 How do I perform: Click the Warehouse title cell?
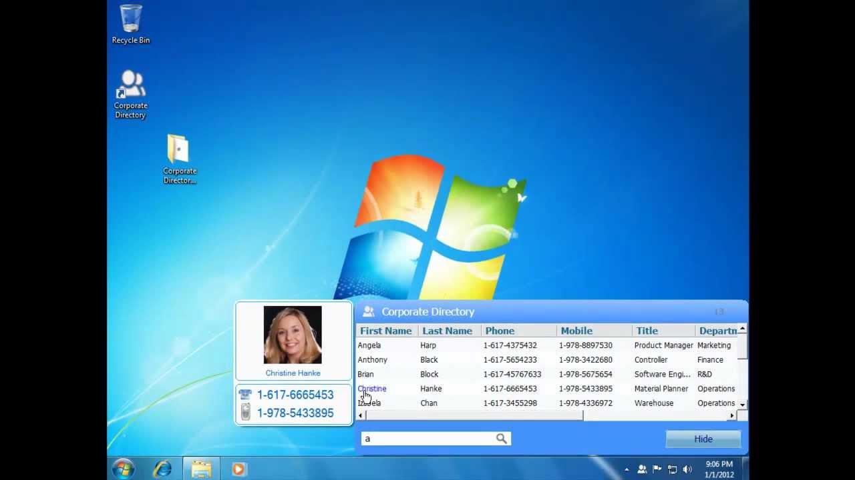coord(654,403)
